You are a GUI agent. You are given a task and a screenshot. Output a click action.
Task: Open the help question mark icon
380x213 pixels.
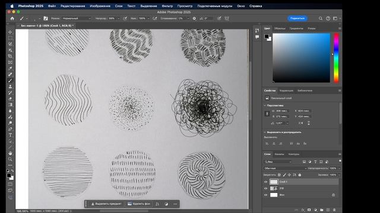click(x=328, y=18)
